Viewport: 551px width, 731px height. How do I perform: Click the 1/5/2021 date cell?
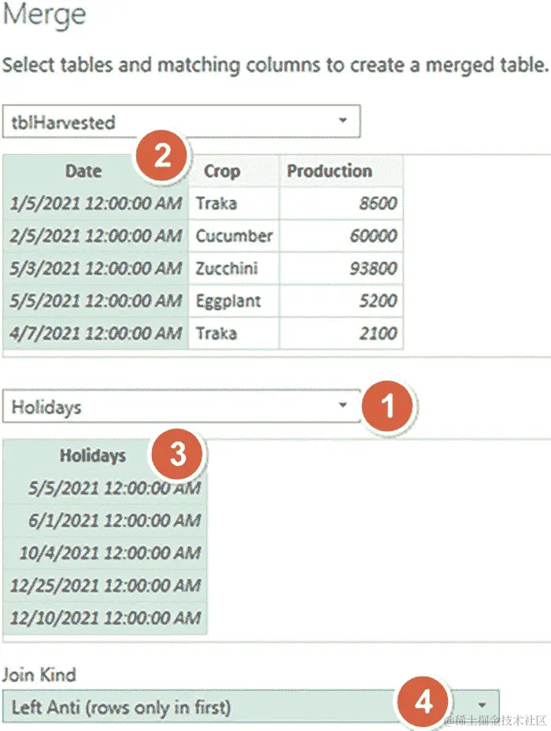[95, 203]
